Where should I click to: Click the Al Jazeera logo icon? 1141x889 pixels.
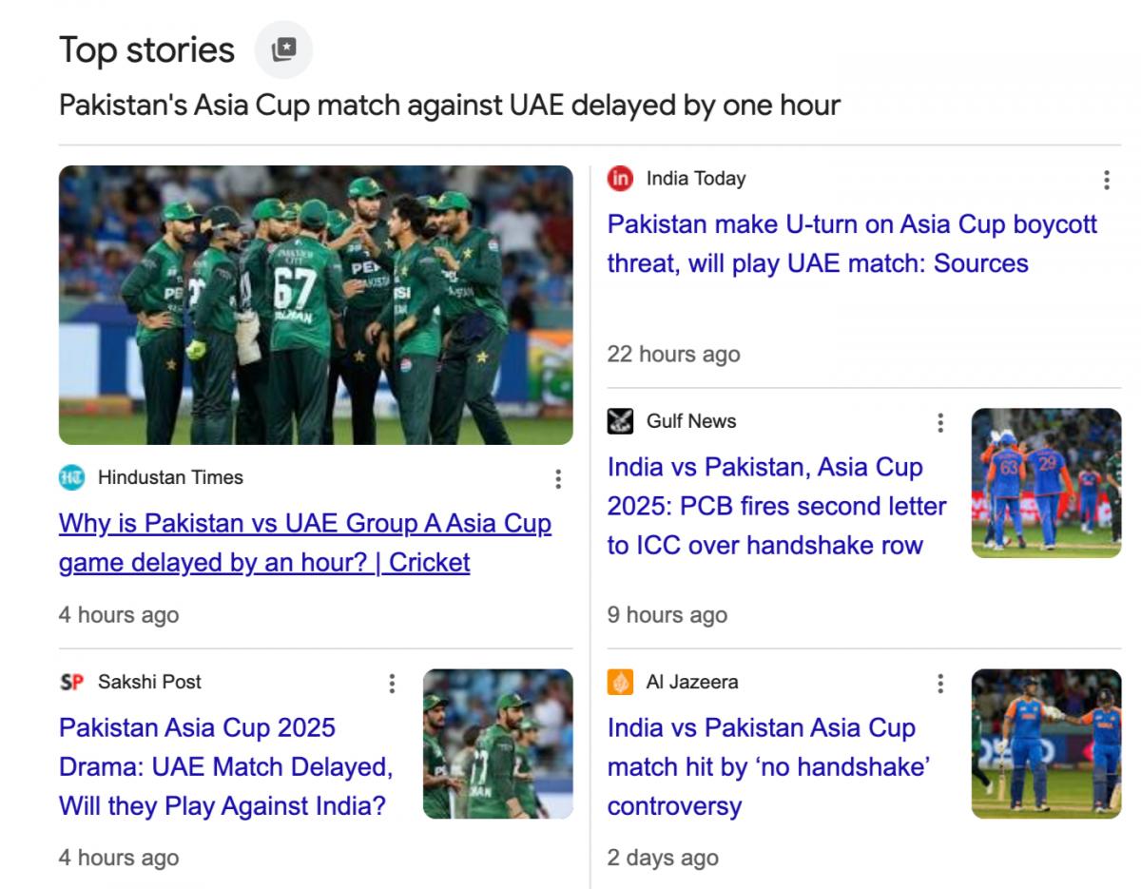[620, 682]
